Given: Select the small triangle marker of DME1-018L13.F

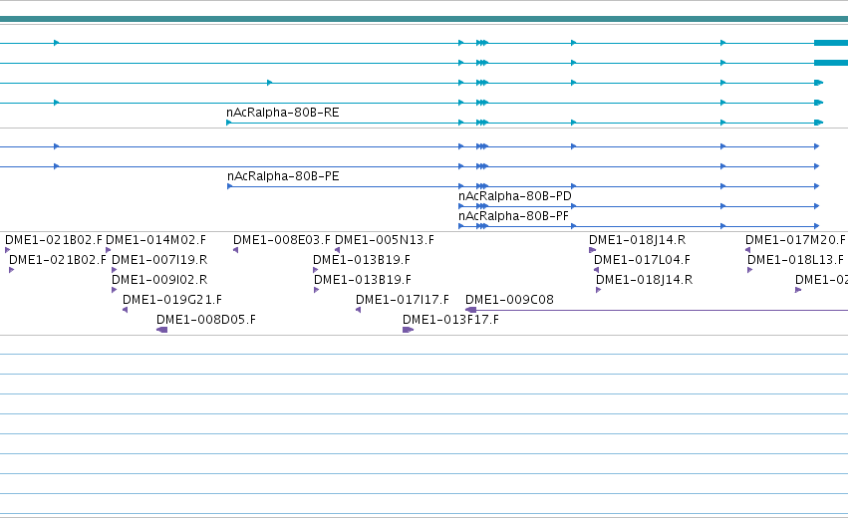Looking at the screenshot, I should click(750, 270).
